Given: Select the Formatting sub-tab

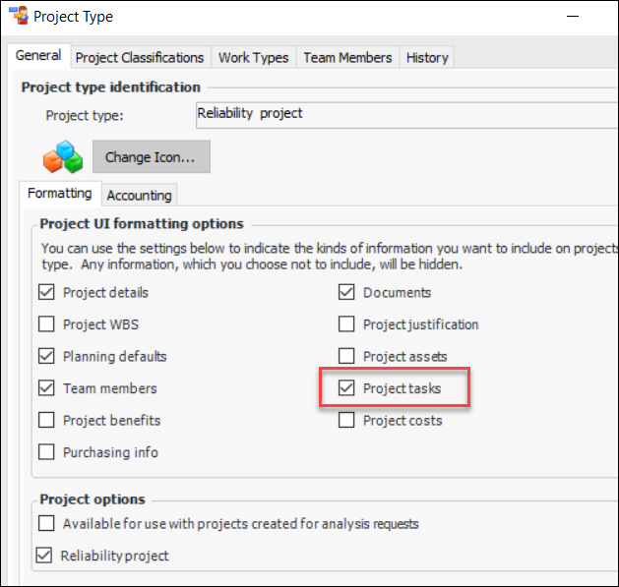Looking at the screenshot, I should click(x=59, y=194).
